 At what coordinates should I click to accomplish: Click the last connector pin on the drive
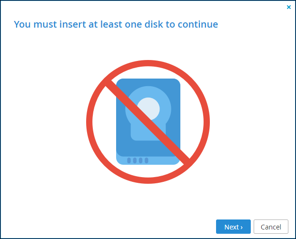[x=147, y=160]
